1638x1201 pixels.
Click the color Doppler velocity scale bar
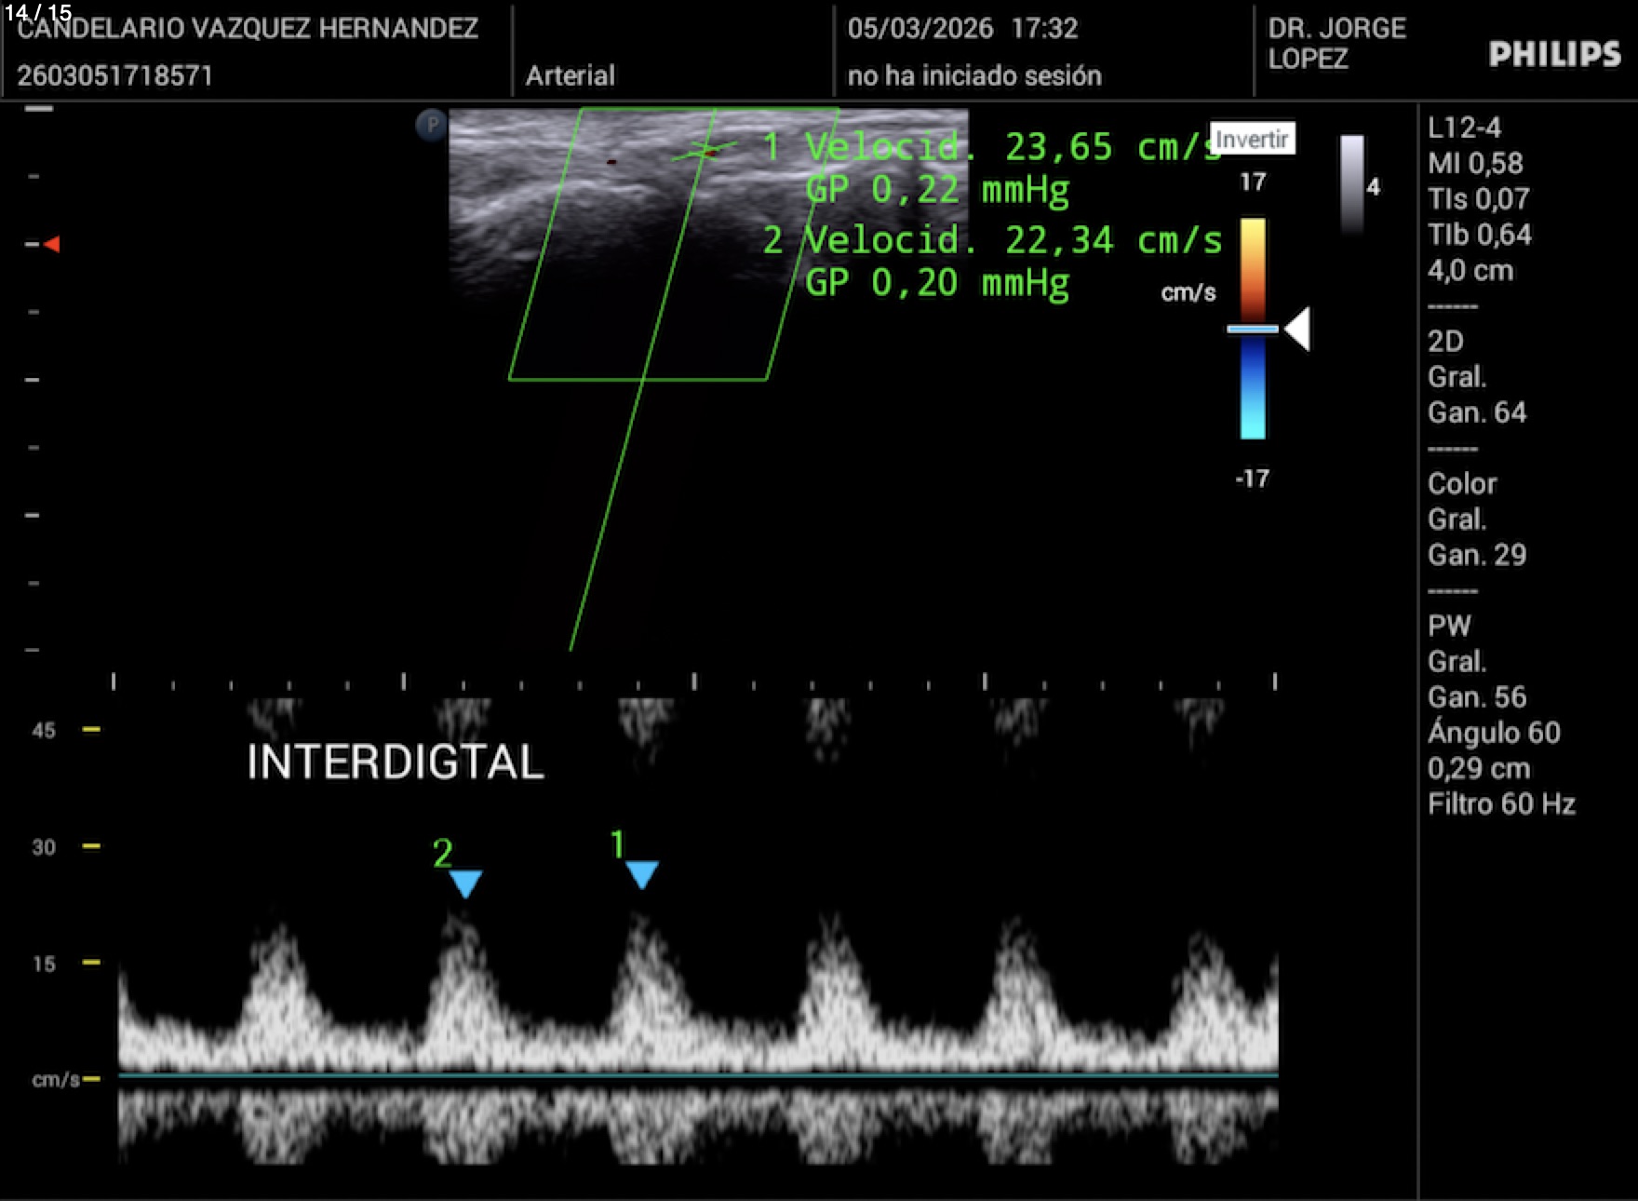1253,328
